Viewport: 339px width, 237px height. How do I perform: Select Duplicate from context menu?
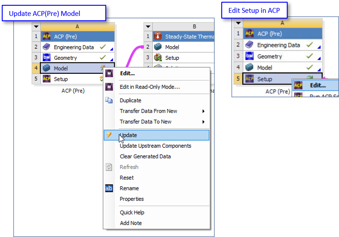[157, 100]
